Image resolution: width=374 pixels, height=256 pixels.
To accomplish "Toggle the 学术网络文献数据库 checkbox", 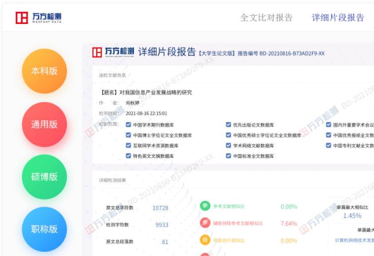I will click(x=228, y=145).
